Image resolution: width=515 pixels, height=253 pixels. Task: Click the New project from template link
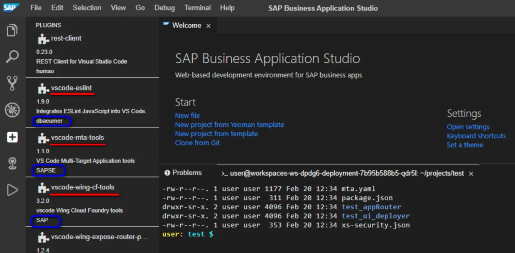(x=216, y=134)
